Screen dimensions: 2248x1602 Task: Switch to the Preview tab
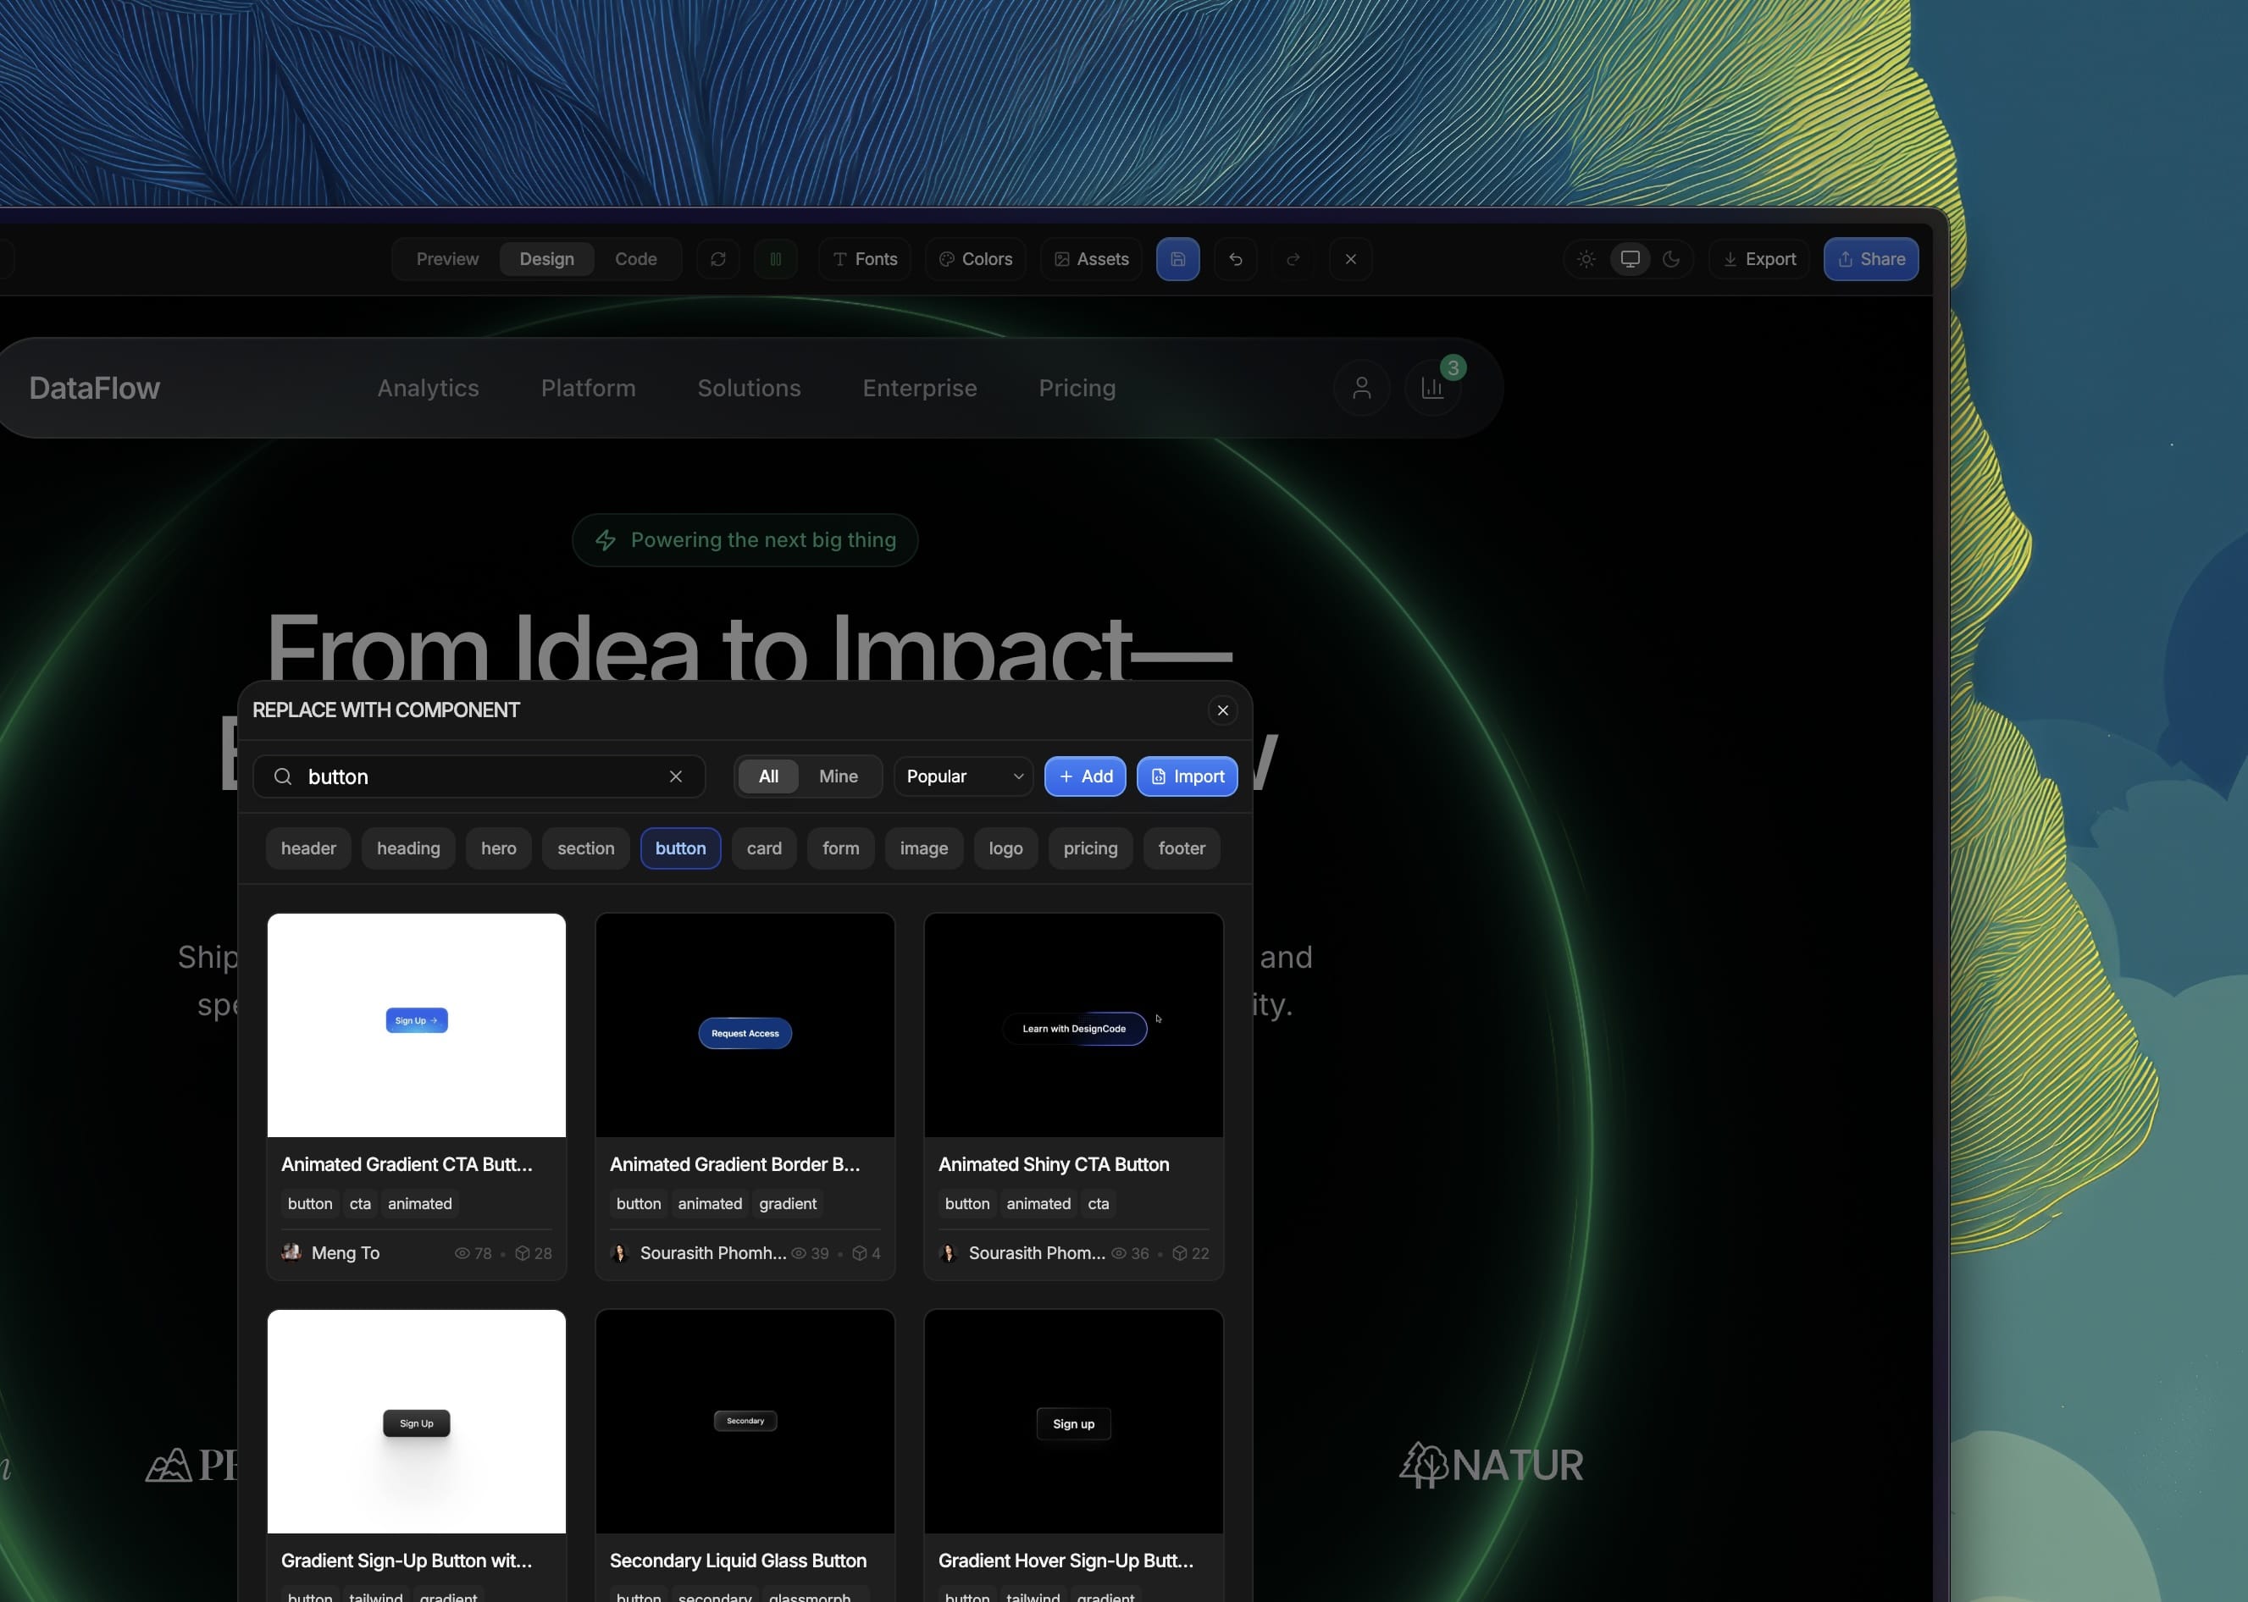pyautogui.click(x=446, y=258)
